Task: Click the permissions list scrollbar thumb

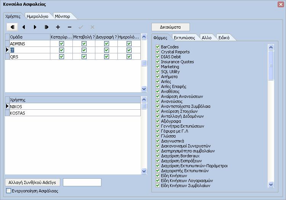Action: tap(271, 66)
